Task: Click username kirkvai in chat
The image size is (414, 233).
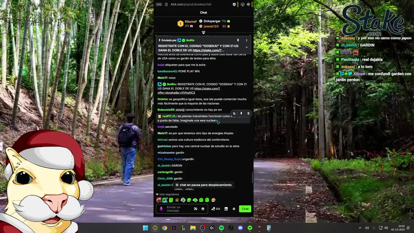Action: (x=162, y=140)
